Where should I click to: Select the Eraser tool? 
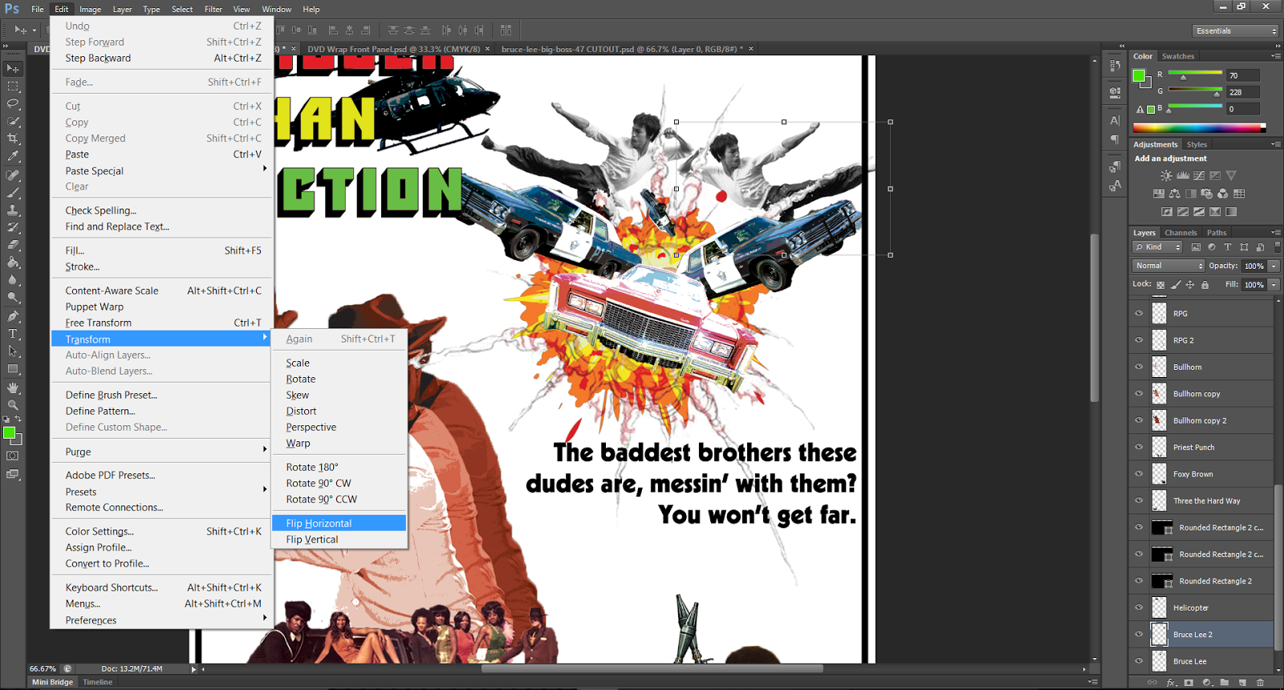click(x=13, y=245)
